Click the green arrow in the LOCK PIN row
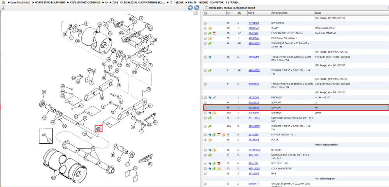The width and height of the screenshot is (389, 187). click(210, 33)
